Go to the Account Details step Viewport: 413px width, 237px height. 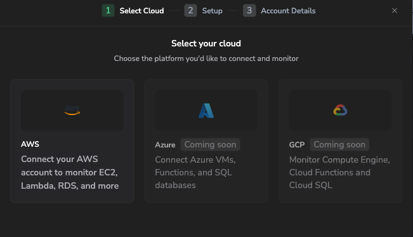pyautogui.click(x=288, y=11)
